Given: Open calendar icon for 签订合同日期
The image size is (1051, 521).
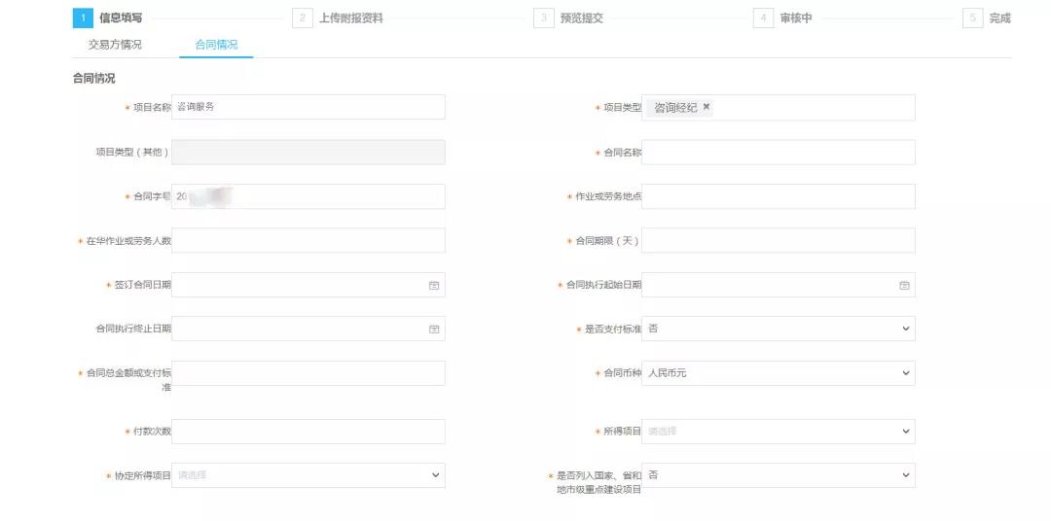Looking at the screenshot, I should click(x=434, y=286).
